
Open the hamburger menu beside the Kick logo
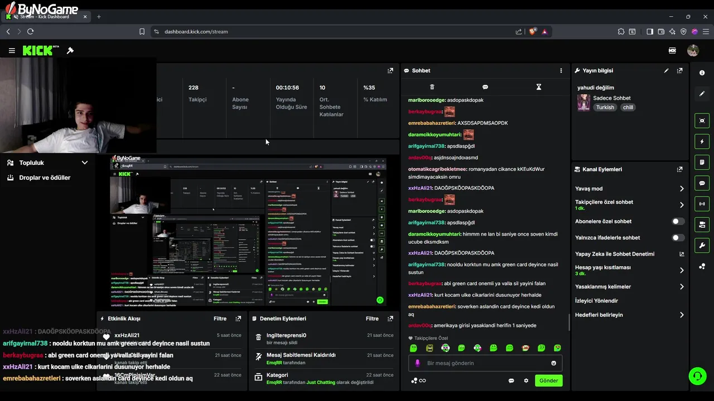click(x=12, y=51)
